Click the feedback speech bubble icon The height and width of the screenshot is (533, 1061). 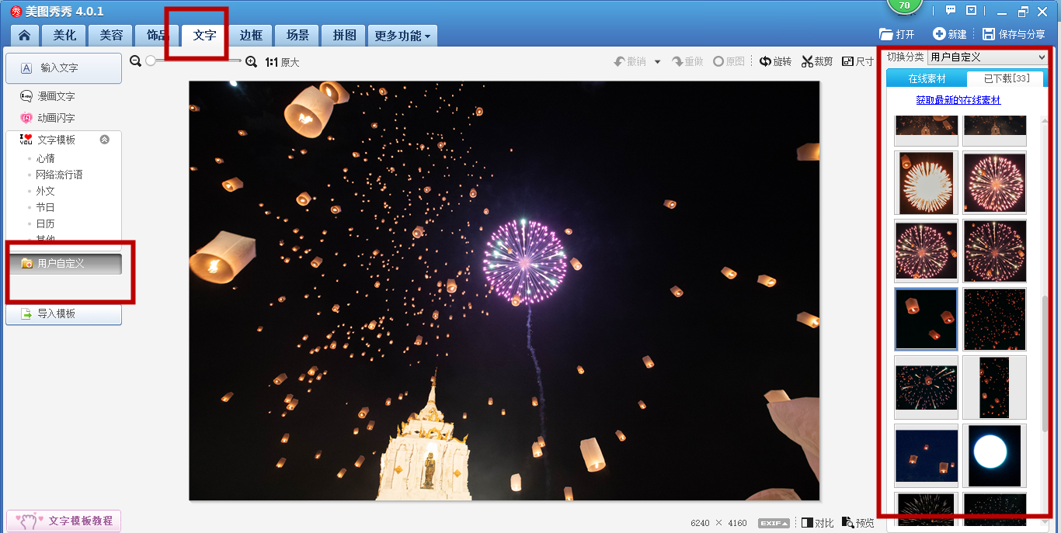[950, 11]
